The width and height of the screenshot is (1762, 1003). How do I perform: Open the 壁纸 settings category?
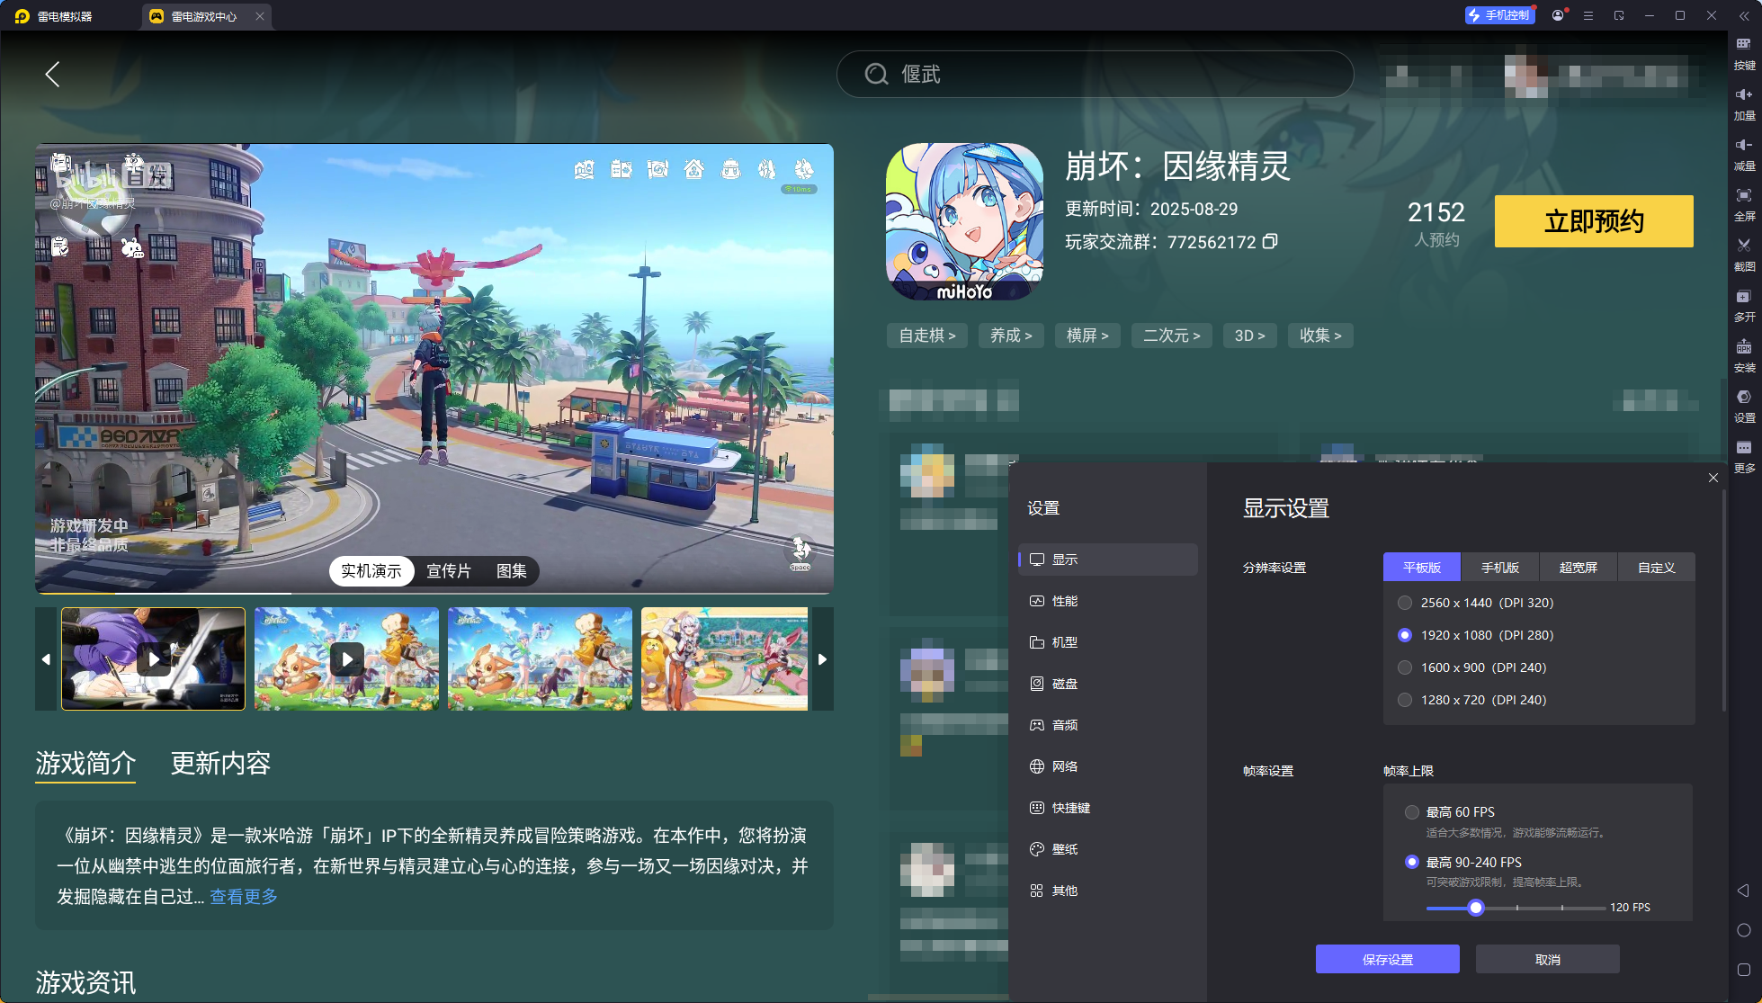point(1108,849)
